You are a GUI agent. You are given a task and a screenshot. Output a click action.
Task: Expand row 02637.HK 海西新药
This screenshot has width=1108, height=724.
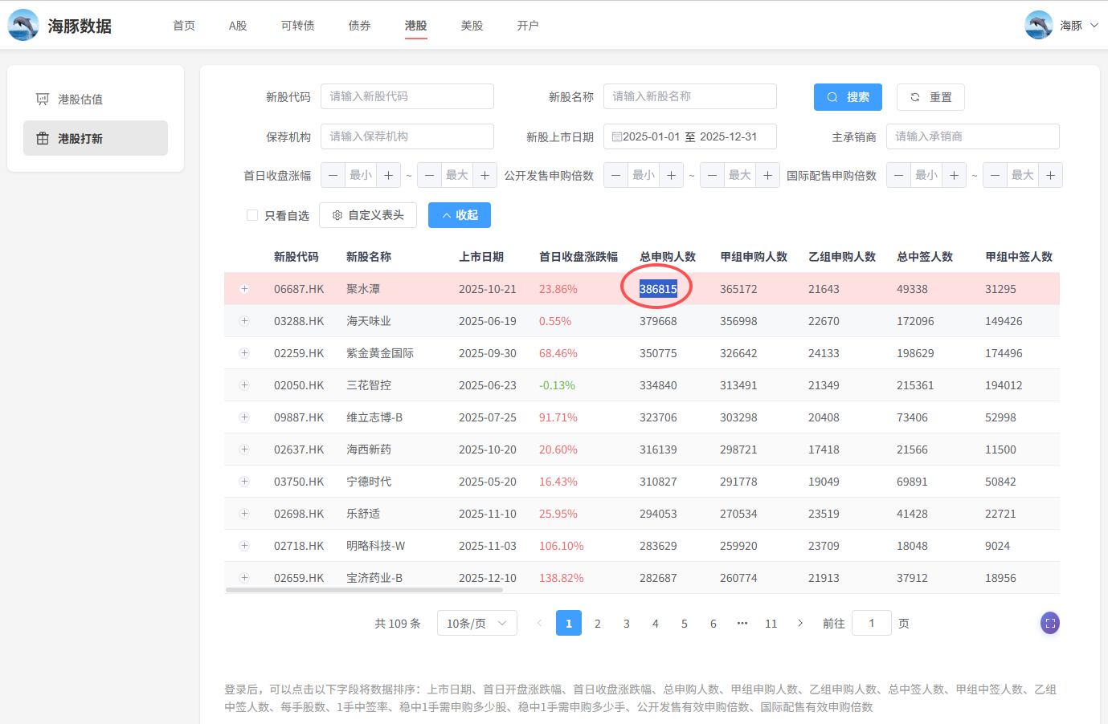point(244,449)
